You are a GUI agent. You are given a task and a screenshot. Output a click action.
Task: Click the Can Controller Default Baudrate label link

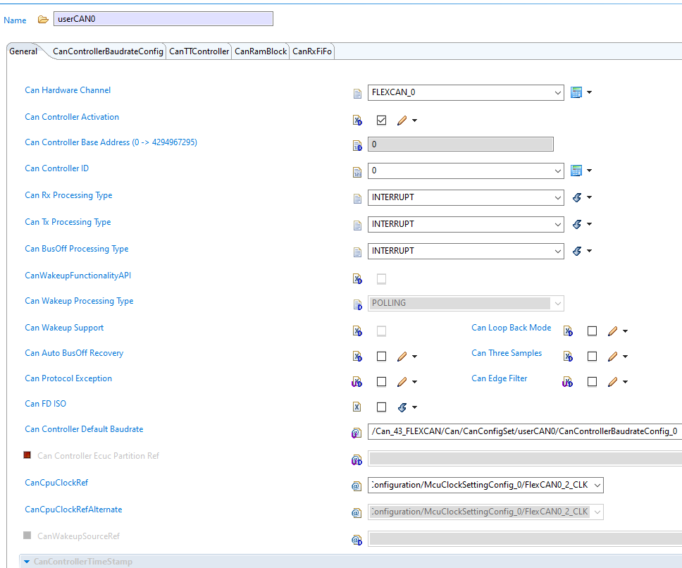(84, 429)
